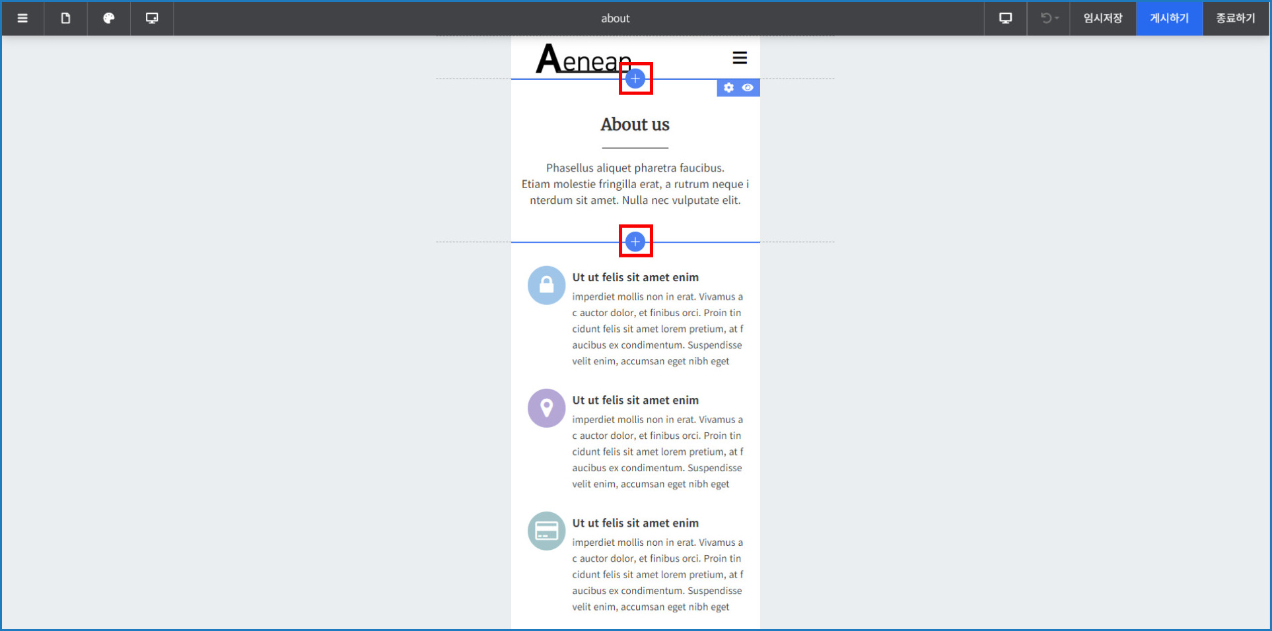Select the Phasellus aliquet paragraph text
The image size is (1272, 631).
click(635, 184)
